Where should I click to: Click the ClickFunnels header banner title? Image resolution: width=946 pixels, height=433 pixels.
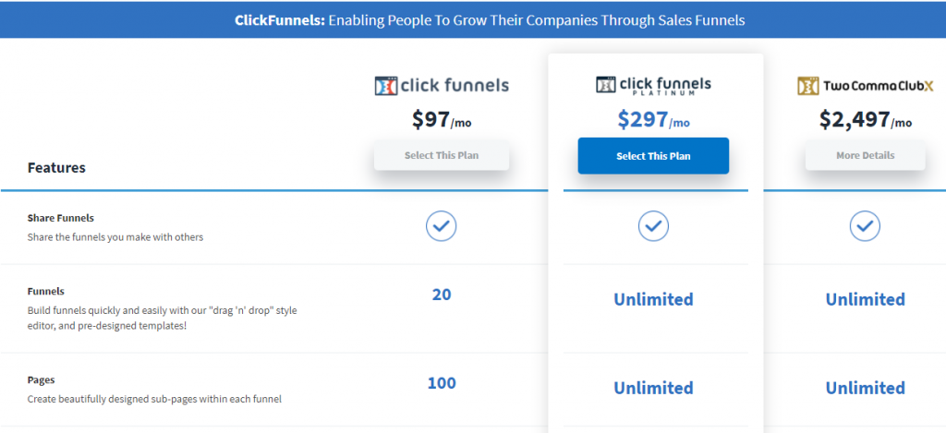[472, 19]
